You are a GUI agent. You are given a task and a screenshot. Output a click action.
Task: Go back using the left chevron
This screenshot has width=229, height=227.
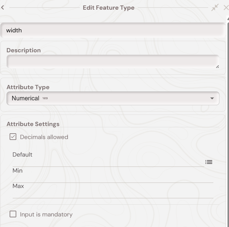tap(2, 8)
